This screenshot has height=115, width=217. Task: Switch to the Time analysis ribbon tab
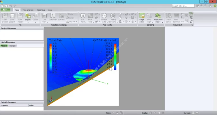(x=28, y=10)
